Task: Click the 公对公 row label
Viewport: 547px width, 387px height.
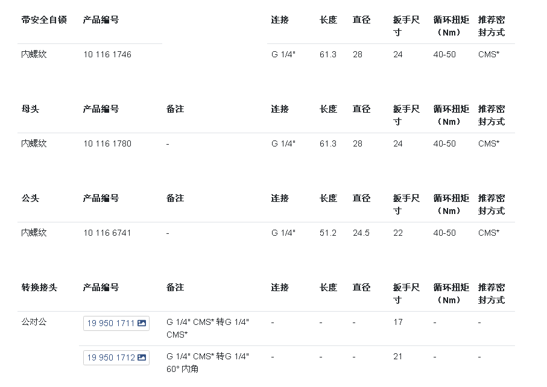Action: click(34, 322)
